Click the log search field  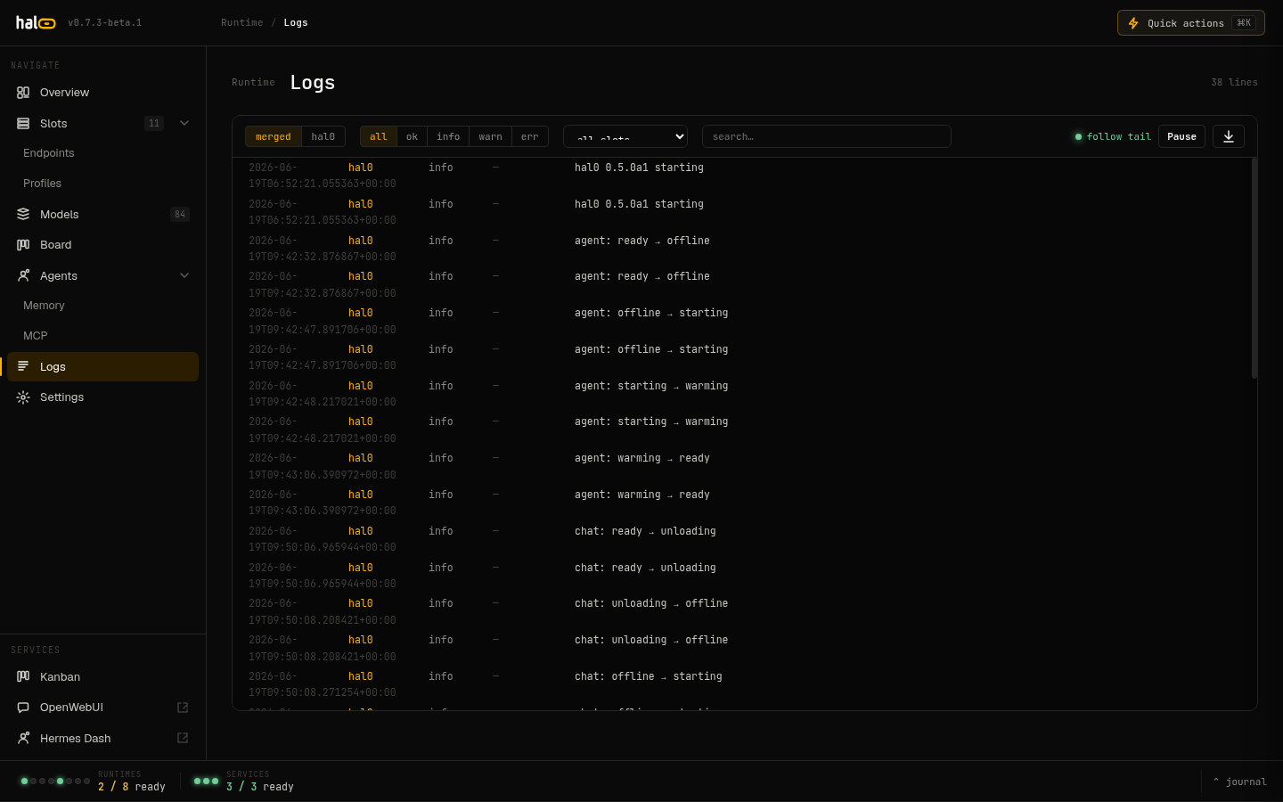(x=827, y=136)
